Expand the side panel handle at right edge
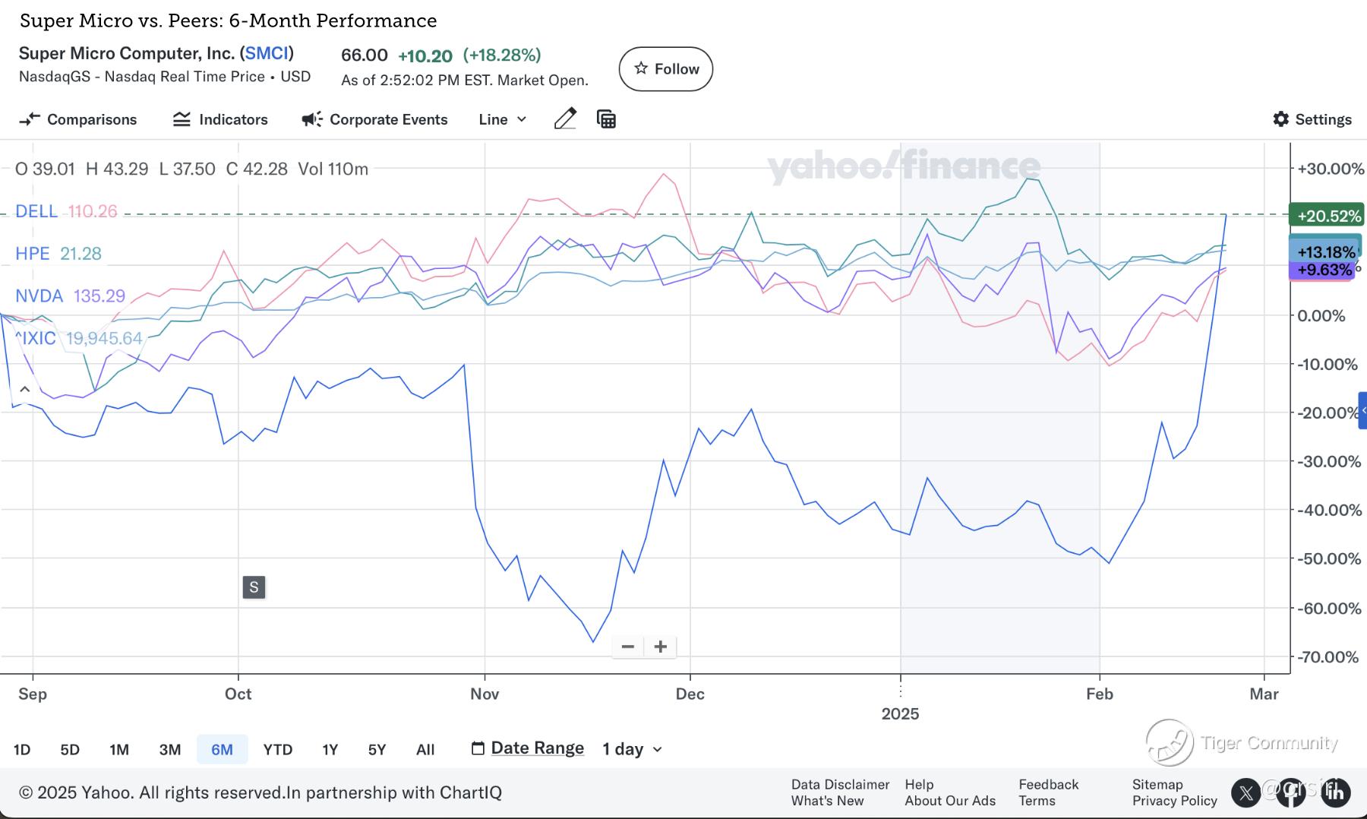Image resolution: width=1367 pixels, height=819 pixels. [x=1362, y=410]
